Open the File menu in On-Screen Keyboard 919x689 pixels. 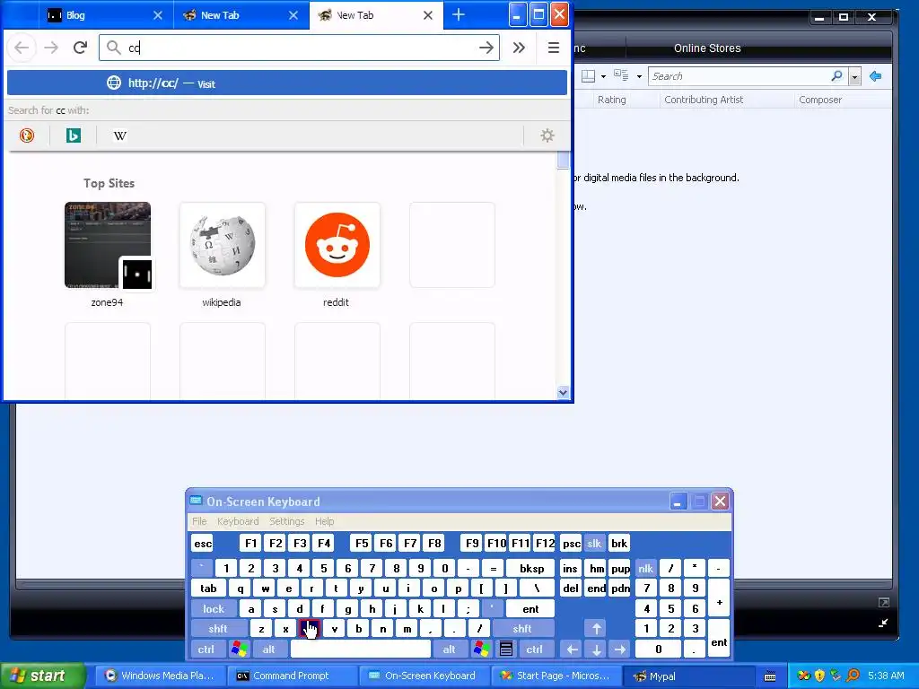pyautogui.click(x=199, y=521)
